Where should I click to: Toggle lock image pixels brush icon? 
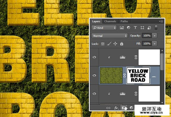pyautogui.click(x=109, y=44)
